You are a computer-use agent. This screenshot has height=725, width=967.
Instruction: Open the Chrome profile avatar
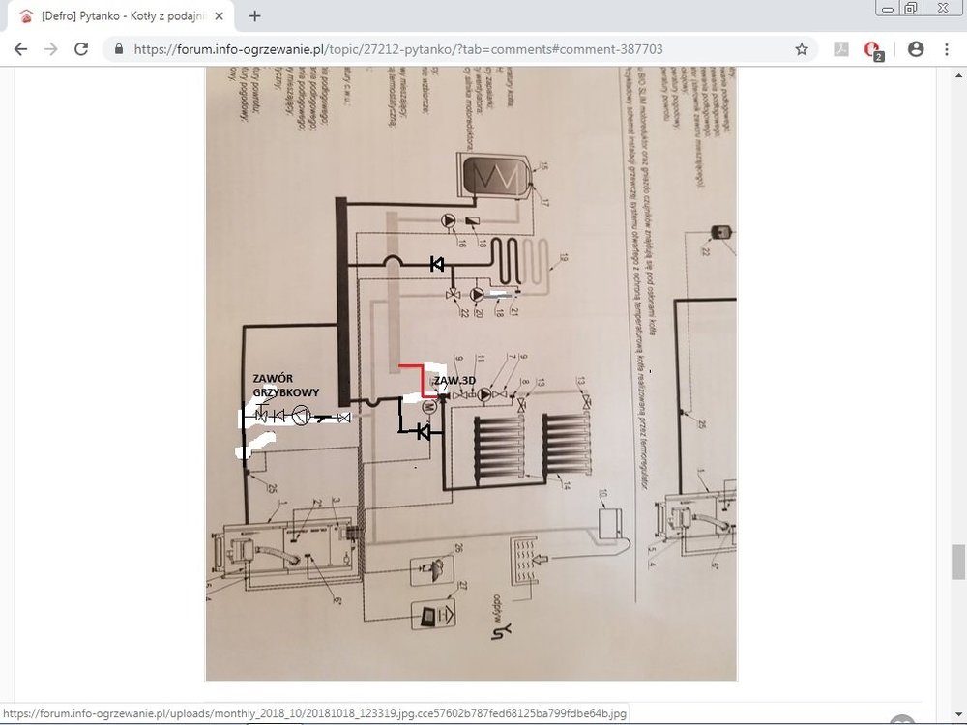pyautogui.click(x=916, y=49)
